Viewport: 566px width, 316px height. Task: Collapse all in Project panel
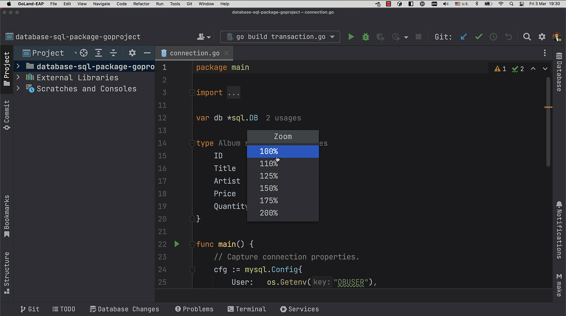point(113,53)
